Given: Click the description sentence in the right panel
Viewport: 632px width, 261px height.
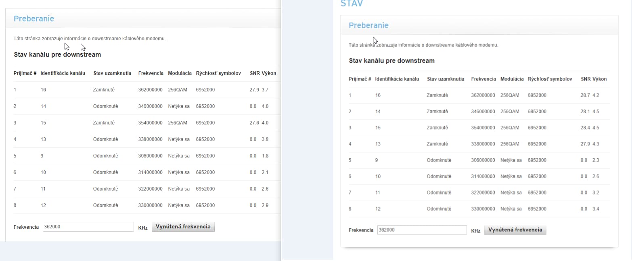Looking at the screenshot, I should tap(423, 45).
